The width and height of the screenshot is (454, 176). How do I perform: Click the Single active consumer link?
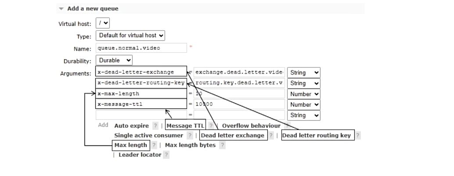pyautogui.click(x=148, y=136)
